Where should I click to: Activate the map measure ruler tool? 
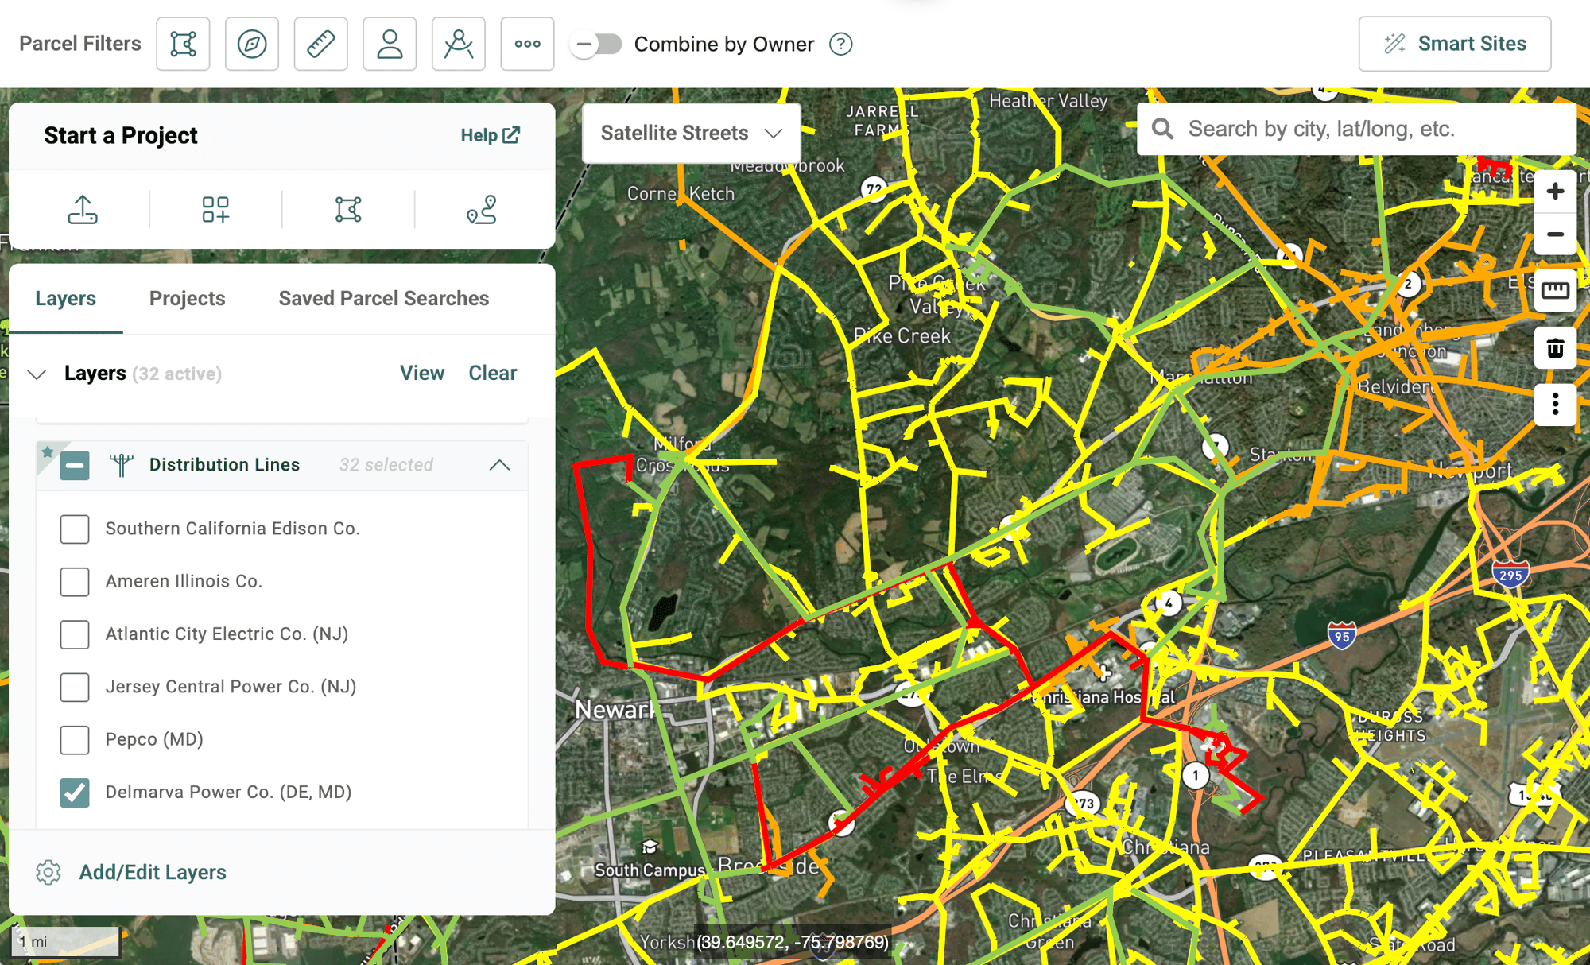pos(1555,290)
